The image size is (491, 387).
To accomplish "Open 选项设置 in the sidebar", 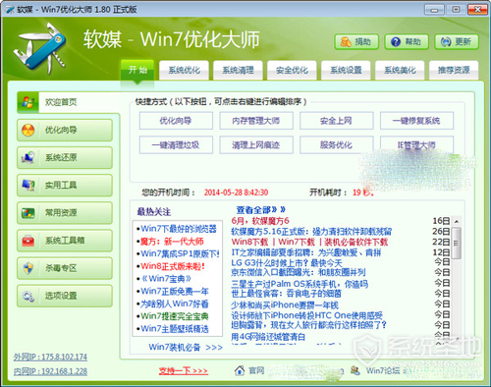I will pyautogui.click(x=65, y=296).
